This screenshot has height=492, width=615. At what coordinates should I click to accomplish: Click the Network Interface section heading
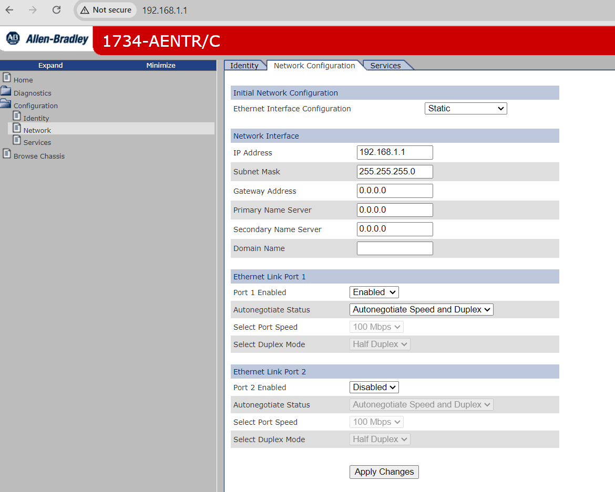point(266,136)
